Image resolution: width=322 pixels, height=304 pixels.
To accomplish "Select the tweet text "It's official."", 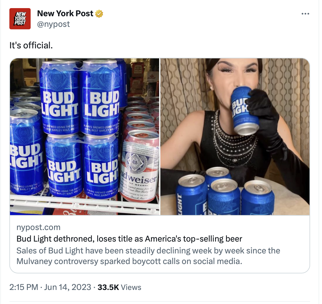I will point(31,46).
